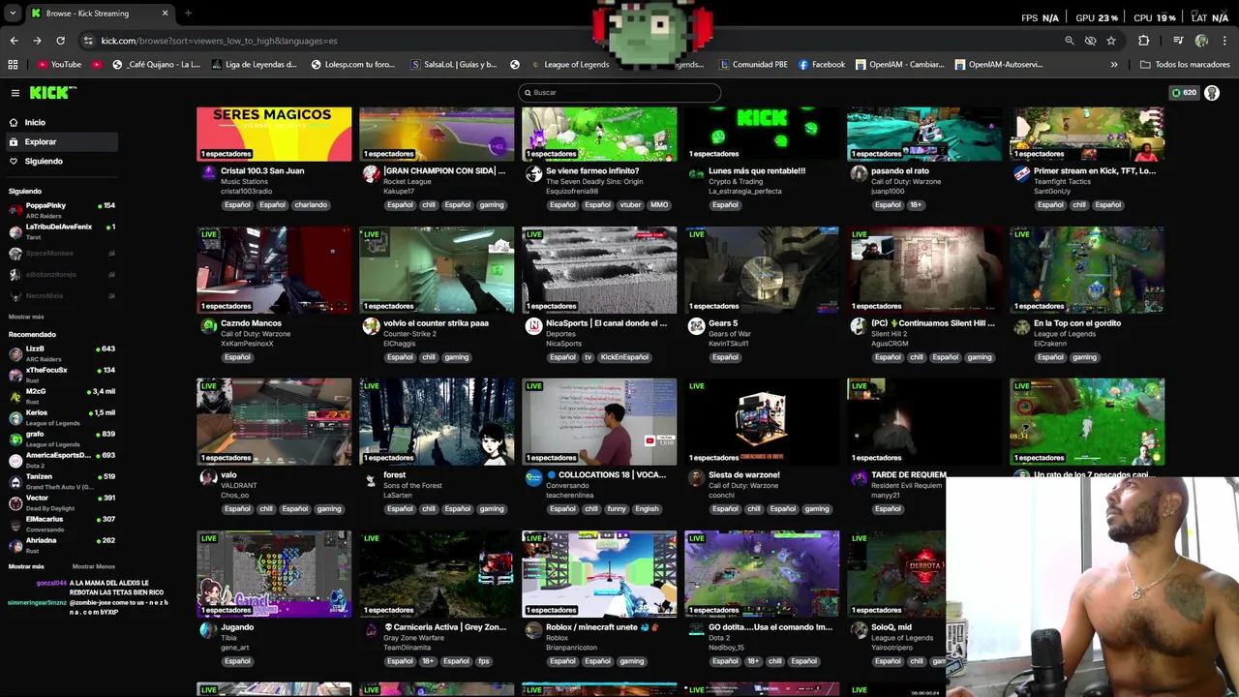Open the Gears 5 stream thumbnail
1239x697 pixels.
pyautogui.click(x=762, y=270)
